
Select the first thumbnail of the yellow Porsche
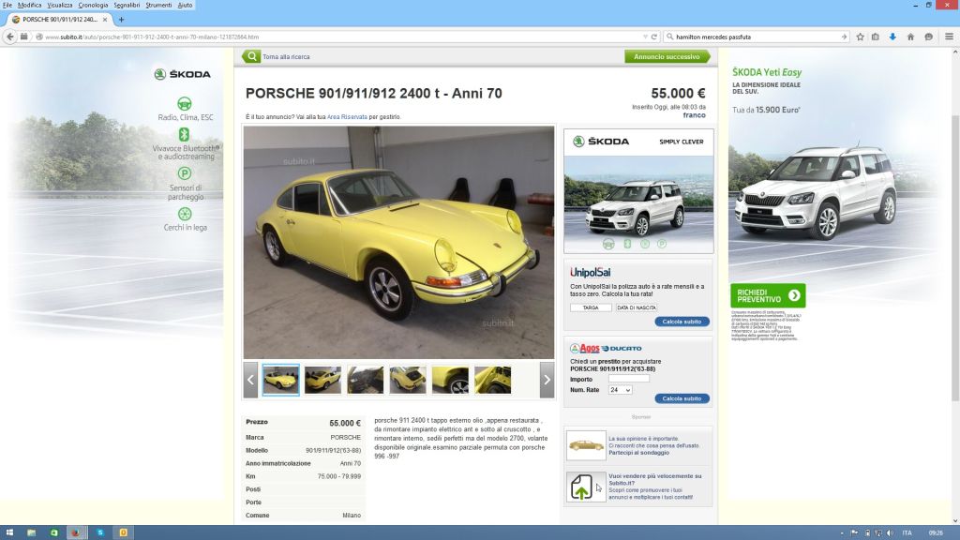(x=281, y=380)
